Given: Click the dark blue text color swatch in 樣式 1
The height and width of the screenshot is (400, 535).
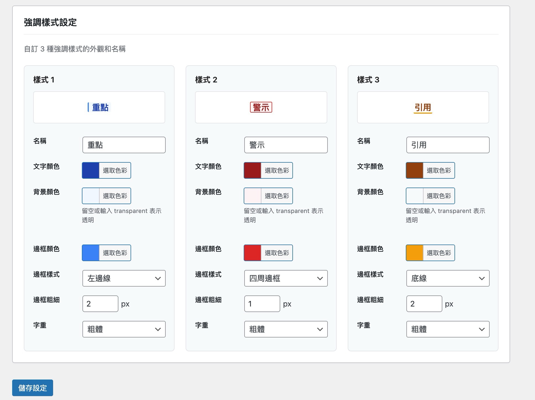Looking at the screenshot, I should [90, 170].
